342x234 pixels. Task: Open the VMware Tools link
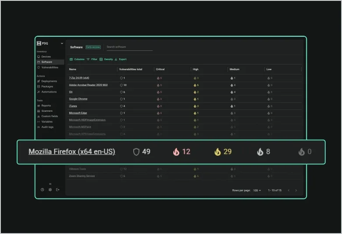coord(78,169)
